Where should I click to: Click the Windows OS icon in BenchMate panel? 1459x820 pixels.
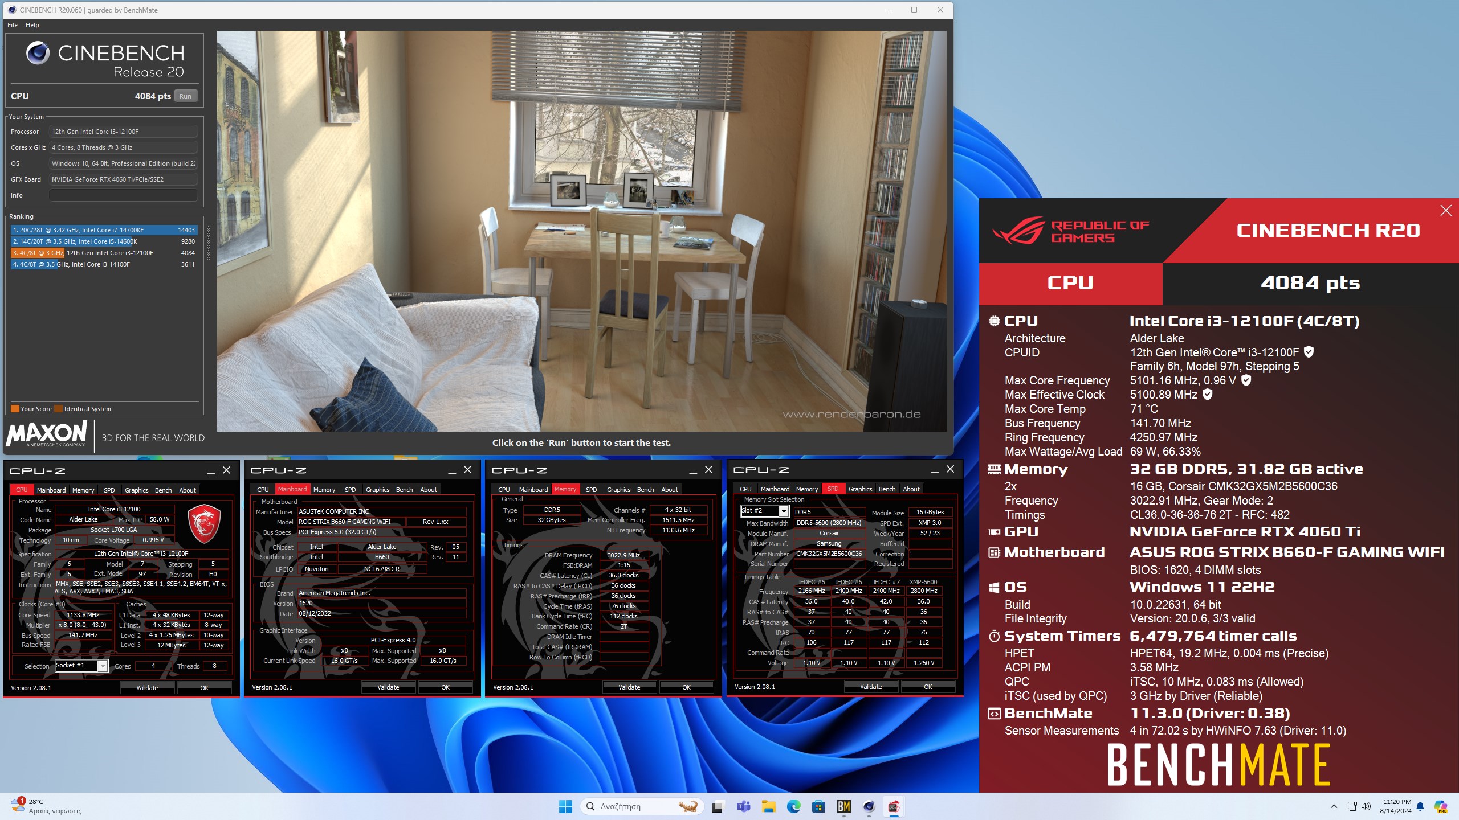coord(994,587)
